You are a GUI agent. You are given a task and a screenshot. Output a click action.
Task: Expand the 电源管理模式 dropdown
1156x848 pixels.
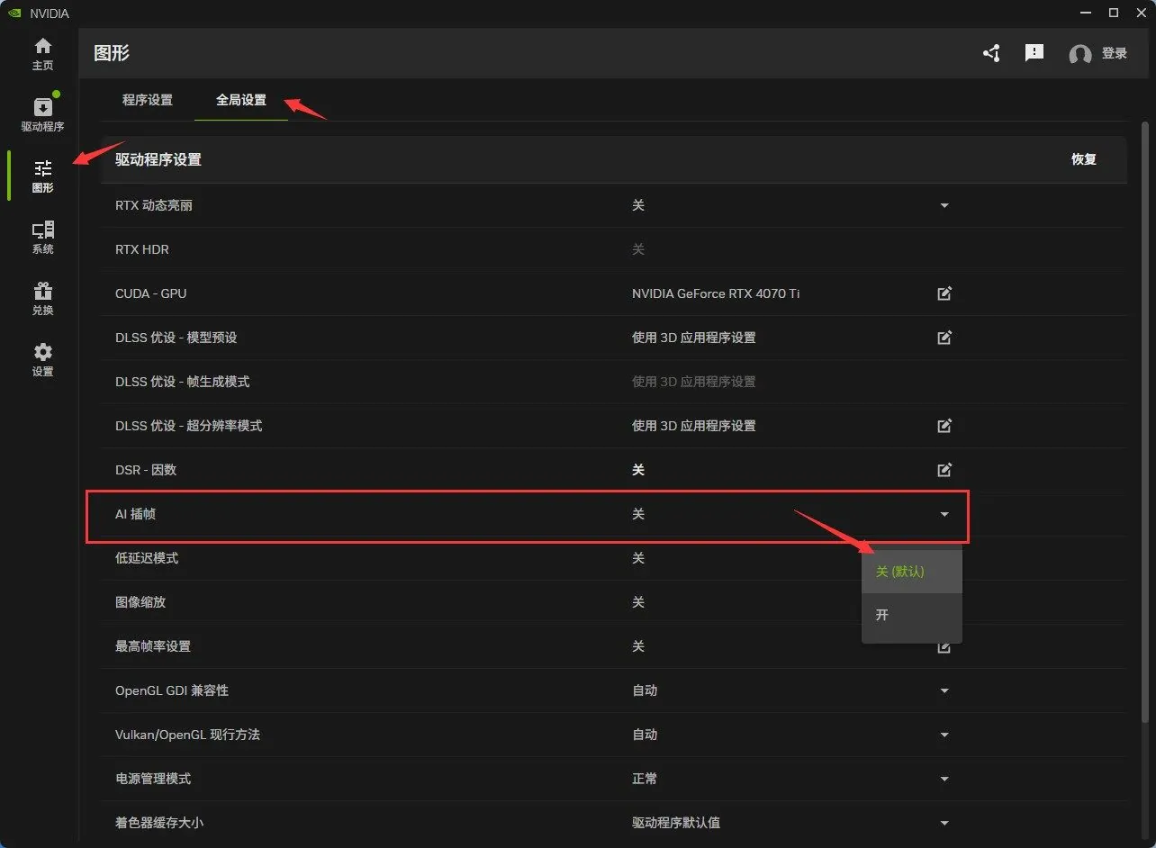pyautogui.click(x=944, y=779)
